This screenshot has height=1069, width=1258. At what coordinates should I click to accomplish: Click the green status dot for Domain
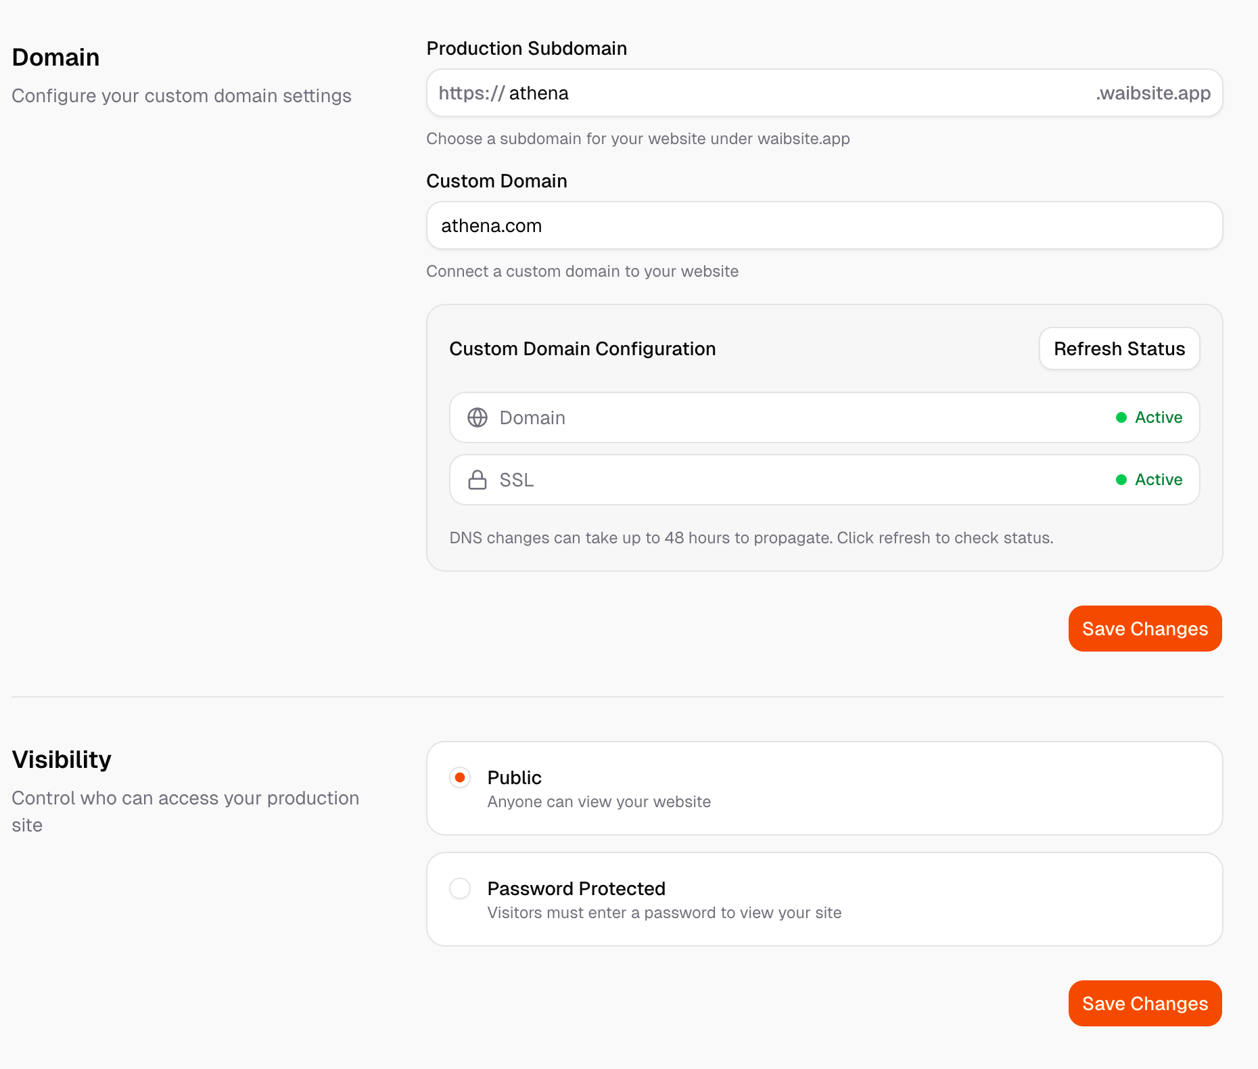1121,417
